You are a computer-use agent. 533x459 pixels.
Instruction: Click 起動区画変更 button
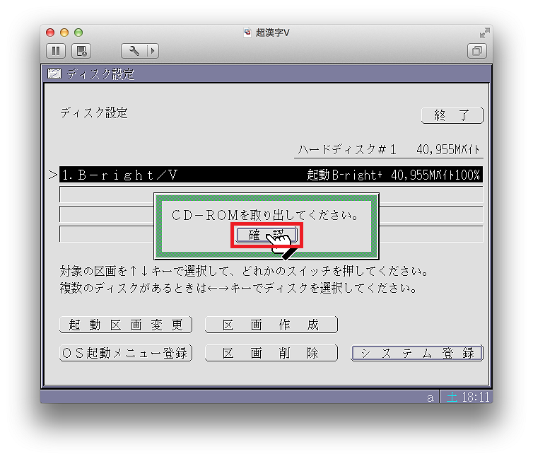(x=126, y=325)
